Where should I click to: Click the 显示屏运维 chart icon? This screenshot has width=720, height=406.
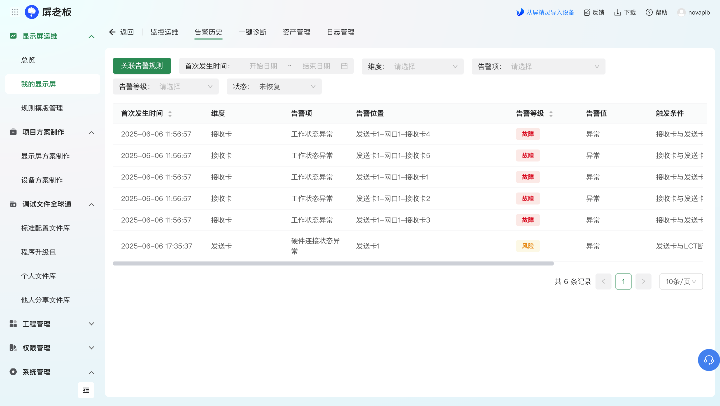tap(13, 36)
